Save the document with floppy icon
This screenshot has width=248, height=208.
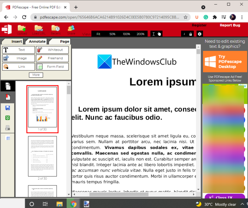pyautogui.click(x=7, y=108)
